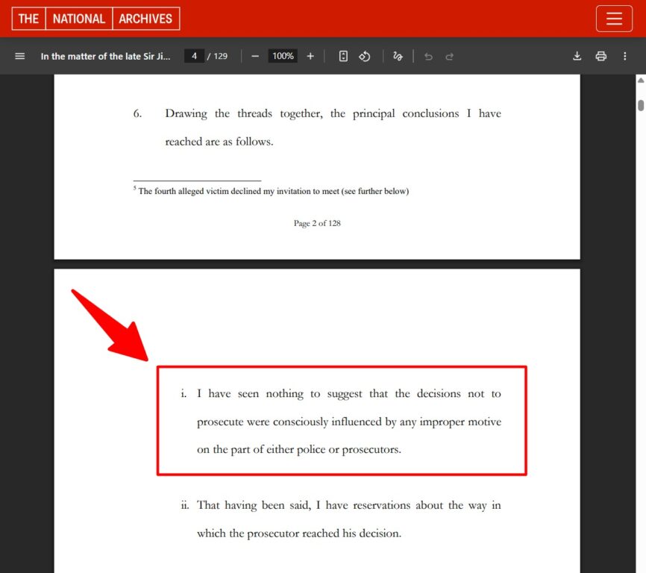Zoom in using the plus icon
Image resolution: width=646 pixels, height=573 pixels.
click(x=310, y=56)
